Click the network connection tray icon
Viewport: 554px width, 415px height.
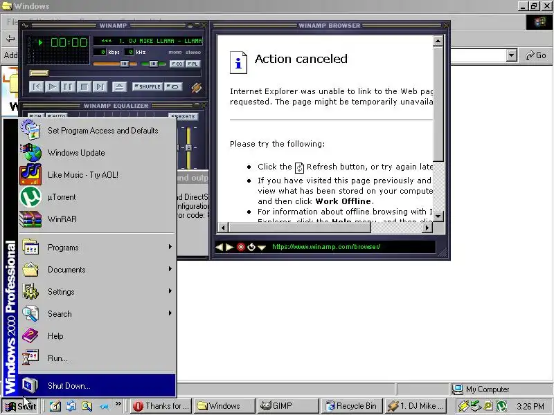click(476, 406)
